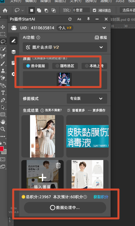This screenshot has width=135, height=226.
Task: Select the Pen tool
Action: pos(3,100)
